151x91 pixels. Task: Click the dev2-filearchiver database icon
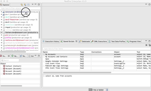point(4,20)
